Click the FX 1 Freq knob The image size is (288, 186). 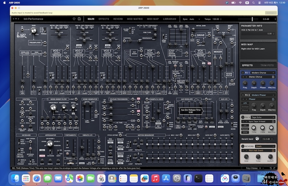click(245, 83)
